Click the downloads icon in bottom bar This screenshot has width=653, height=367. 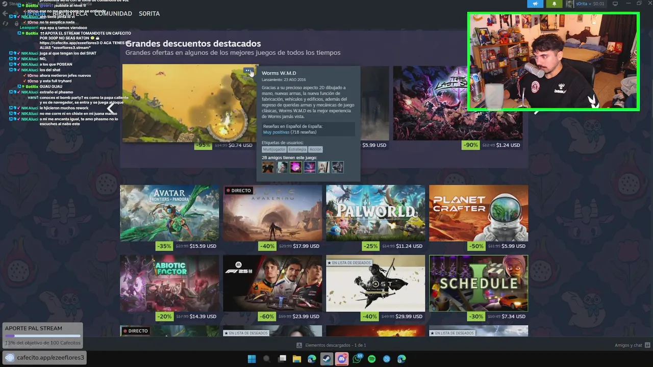tap(300, 345)
